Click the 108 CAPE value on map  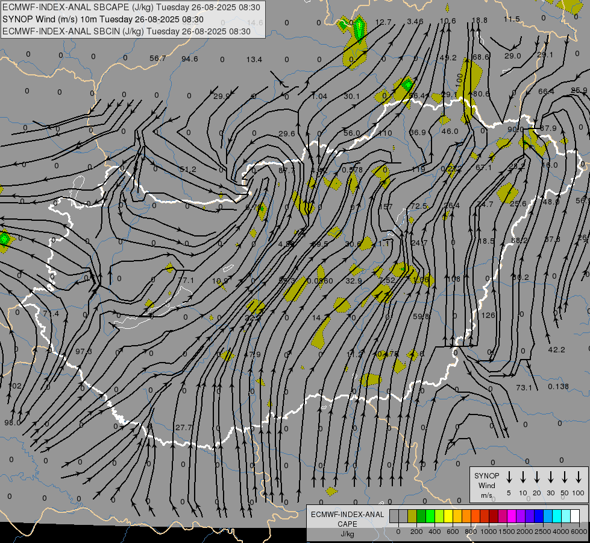454,279
